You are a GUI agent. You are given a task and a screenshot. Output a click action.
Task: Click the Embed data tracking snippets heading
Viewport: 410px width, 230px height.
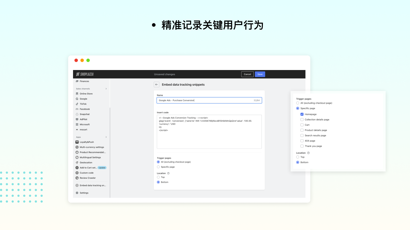coord(183,85)
